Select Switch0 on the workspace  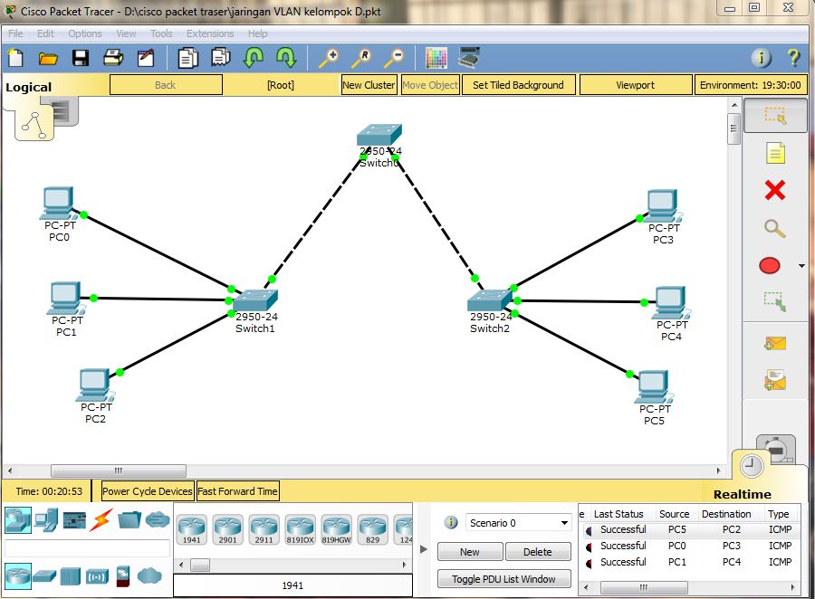tap(379, 136)
